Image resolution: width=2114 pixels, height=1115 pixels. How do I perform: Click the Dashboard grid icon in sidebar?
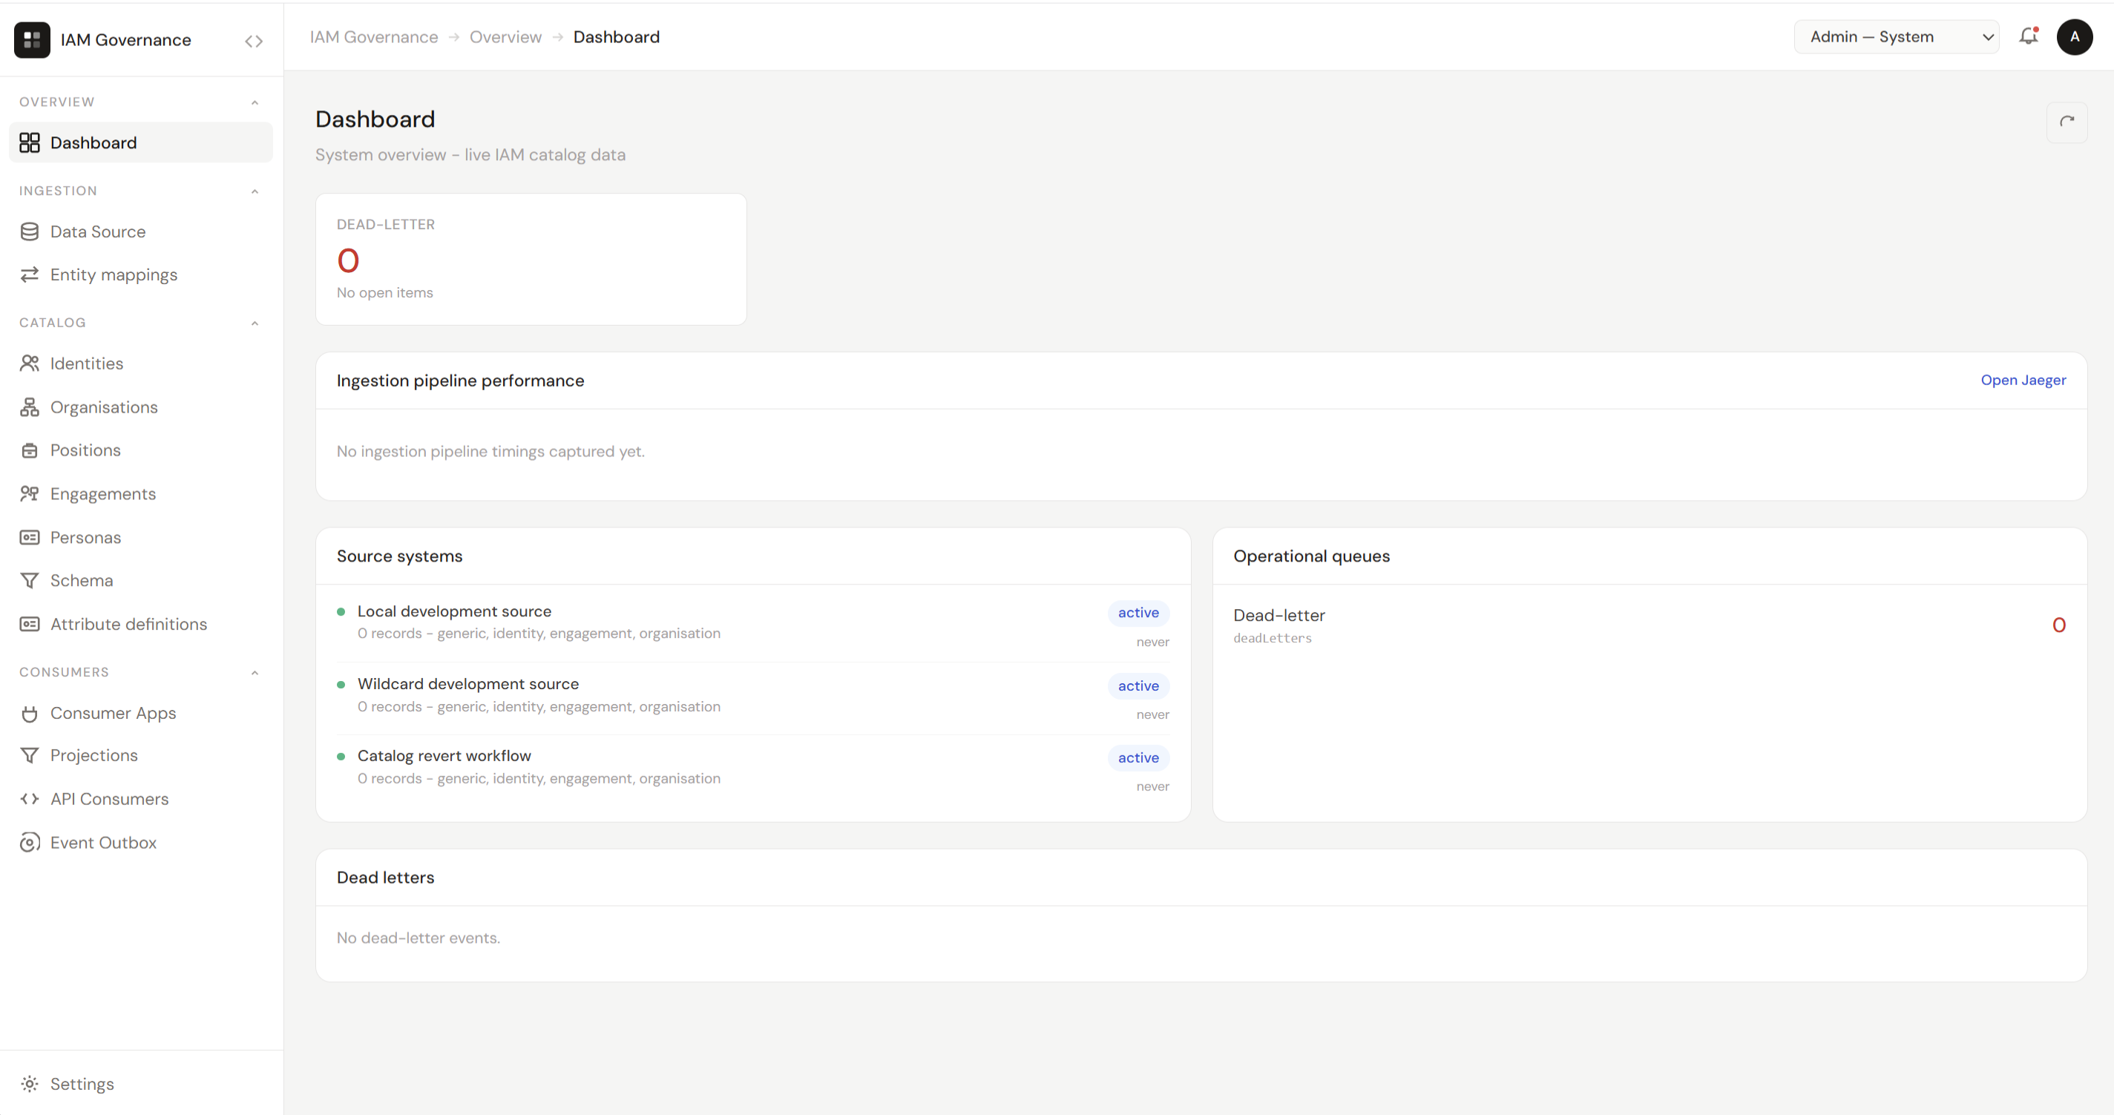pos(30,142)
